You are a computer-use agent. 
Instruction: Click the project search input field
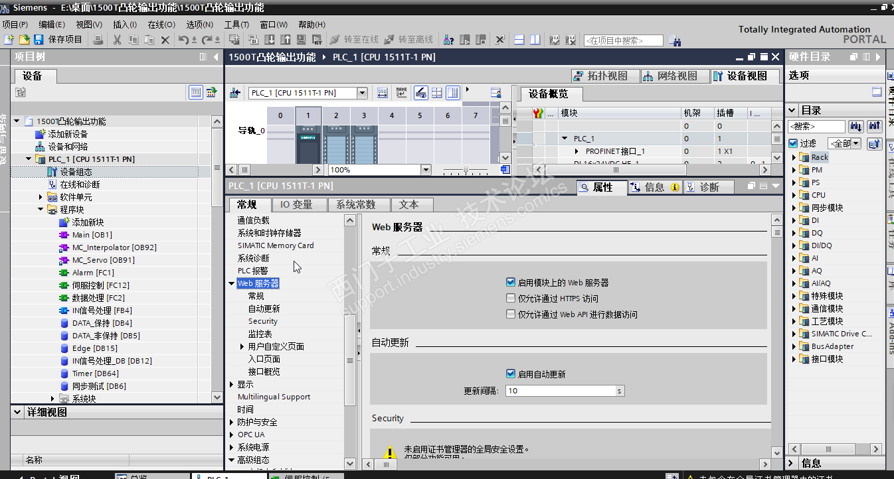(x=623, y=40)
